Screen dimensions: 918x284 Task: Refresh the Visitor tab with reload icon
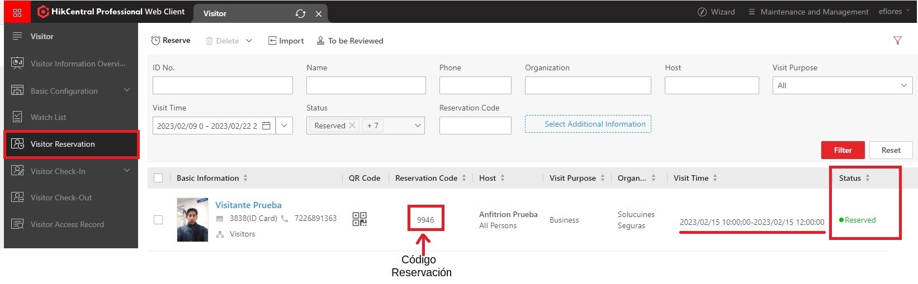(x=300, y=13)
